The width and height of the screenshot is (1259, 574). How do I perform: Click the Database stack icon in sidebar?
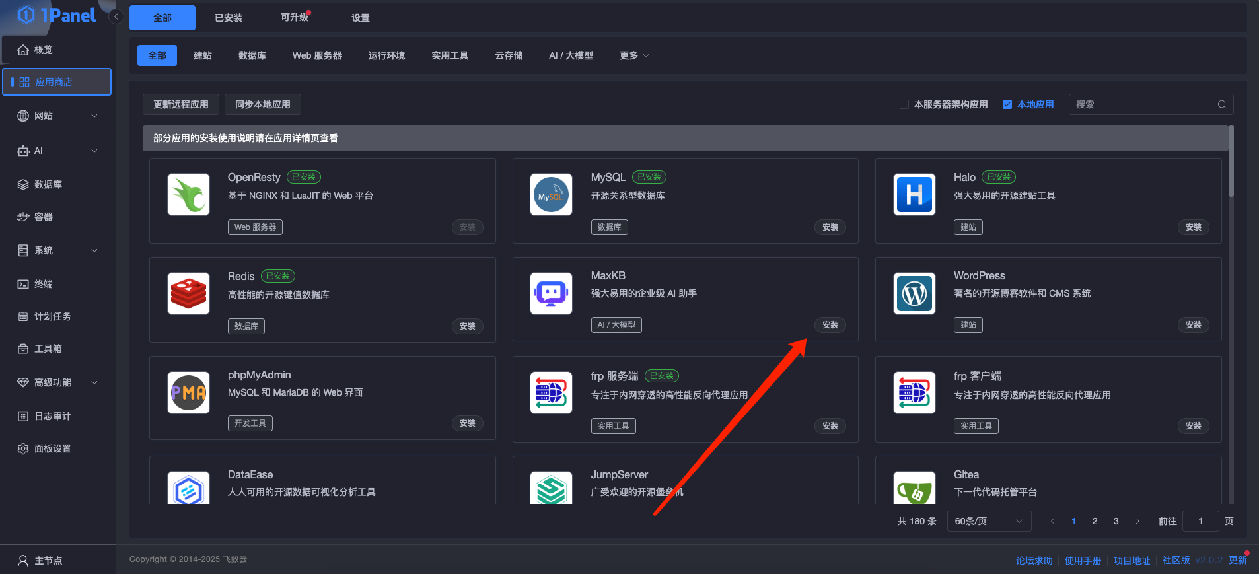pos(23,184)
